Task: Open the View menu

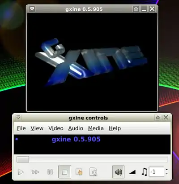Action: [37, 128]
